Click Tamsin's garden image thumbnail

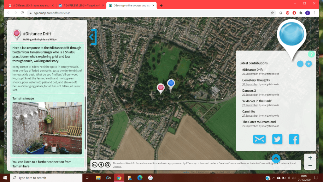[x=47, y=128]
